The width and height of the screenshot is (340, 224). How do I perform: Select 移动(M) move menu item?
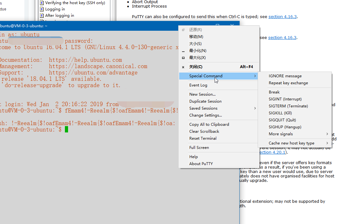click(x=218, y=37)
